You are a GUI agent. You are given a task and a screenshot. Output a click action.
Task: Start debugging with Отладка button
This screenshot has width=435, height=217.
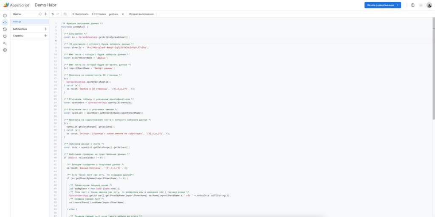pos(99,14)
